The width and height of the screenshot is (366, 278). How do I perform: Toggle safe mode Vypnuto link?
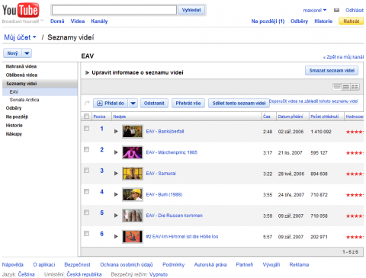tap(159, 274)
